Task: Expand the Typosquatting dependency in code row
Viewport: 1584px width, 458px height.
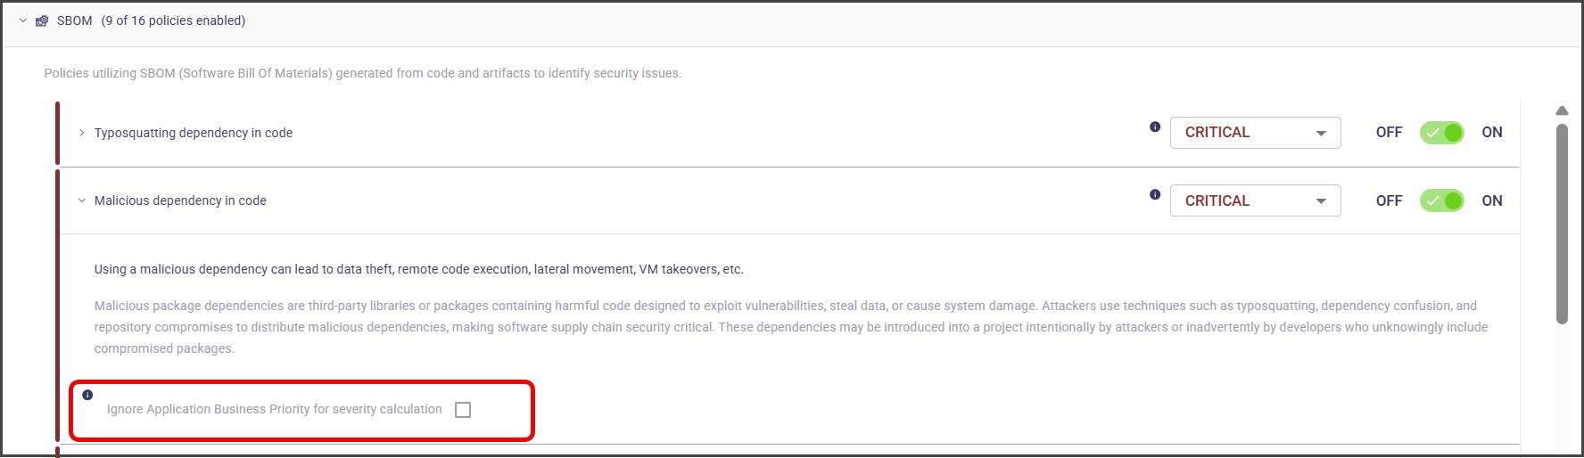Action: click(82, 133)
